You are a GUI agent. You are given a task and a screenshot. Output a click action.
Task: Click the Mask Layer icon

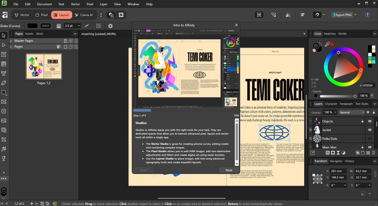tap(333, 153)
